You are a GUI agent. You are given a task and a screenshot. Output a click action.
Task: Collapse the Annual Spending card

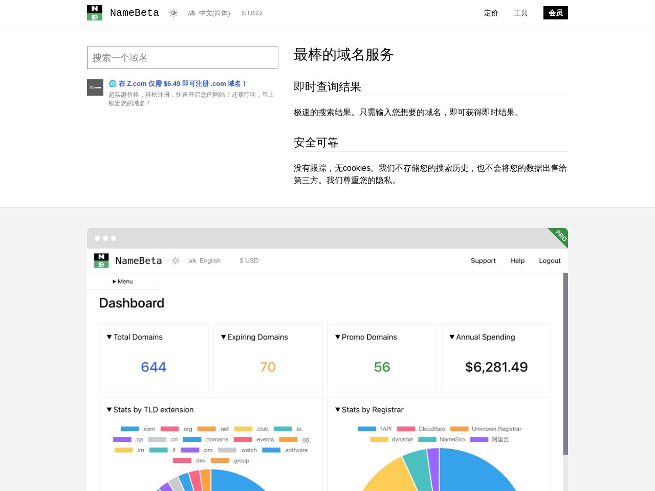pos(482,337)
